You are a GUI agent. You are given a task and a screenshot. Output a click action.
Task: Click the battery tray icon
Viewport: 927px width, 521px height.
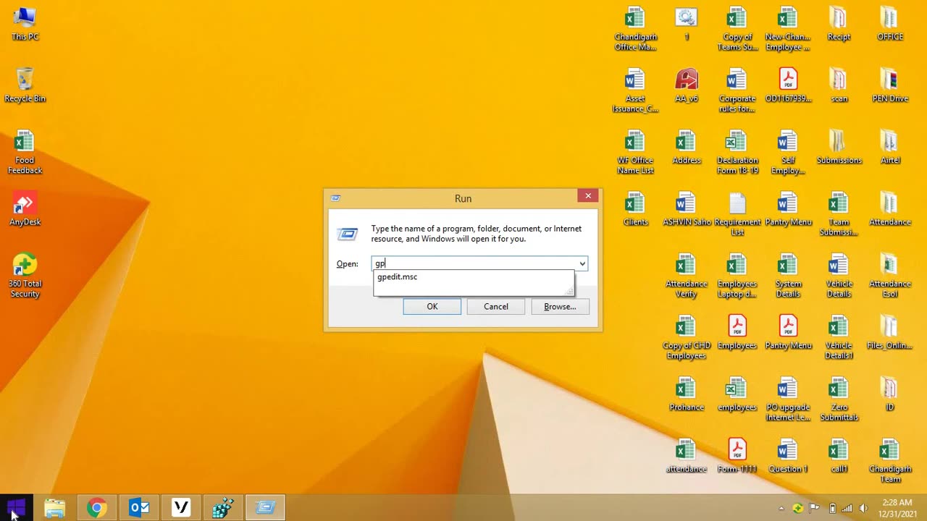832,508
